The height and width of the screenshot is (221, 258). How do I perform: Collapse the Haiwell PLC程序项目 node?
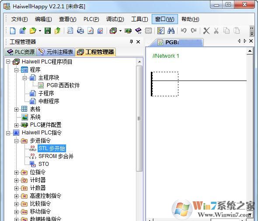[8, 62]
